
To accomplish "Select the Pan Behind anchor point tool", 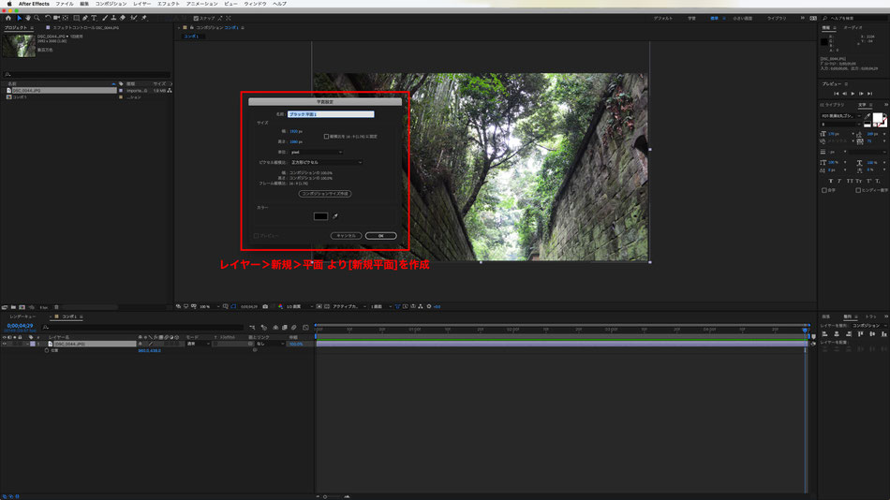I will [x=66, y=18].
